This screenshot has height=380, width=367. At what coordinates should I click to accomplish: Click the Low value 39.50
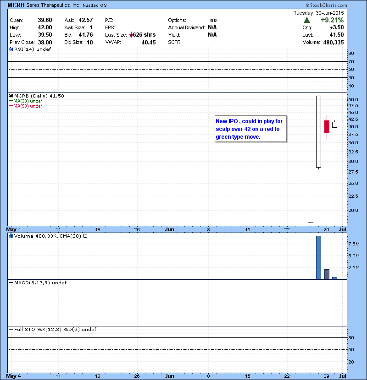click(x=45, y=35)
